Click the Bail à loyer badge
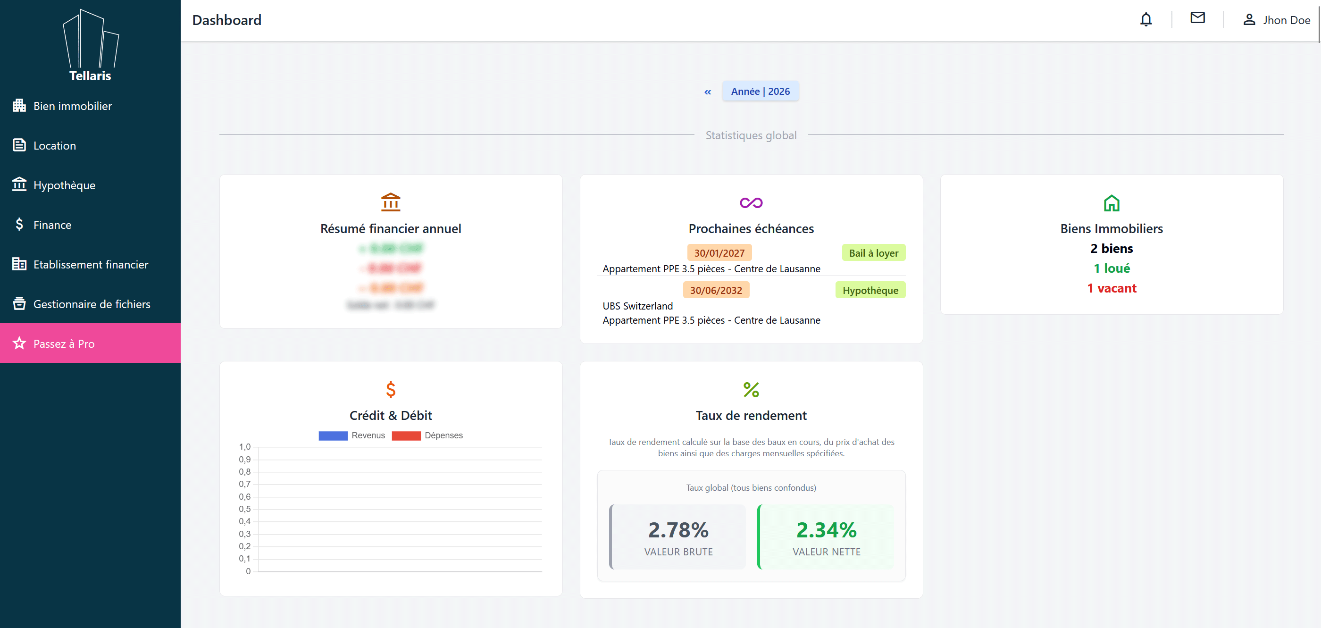 click(x=873, y=253)
